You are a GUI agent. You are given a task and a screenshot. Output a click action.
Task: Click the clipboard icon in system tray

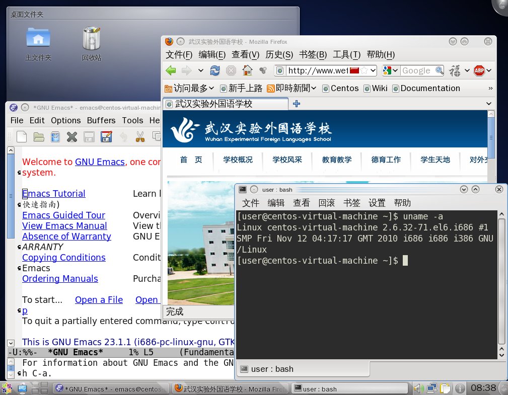pyautogui.click(x=445, y=388)
